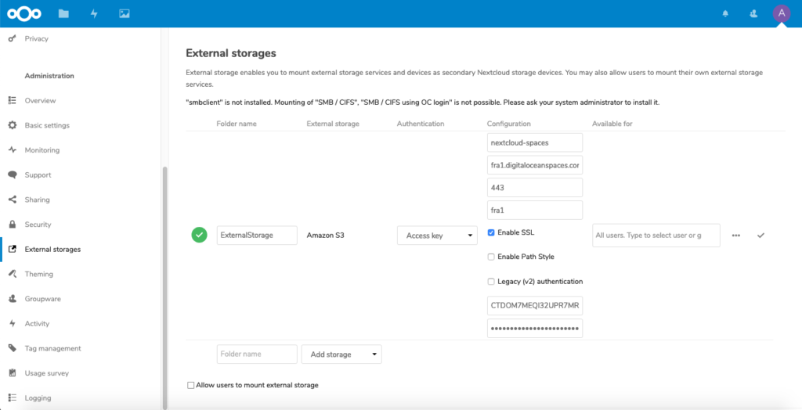This screenshot has width=802, height=410.
Task: Click the Logging list icon
Action: coord(13,397)
